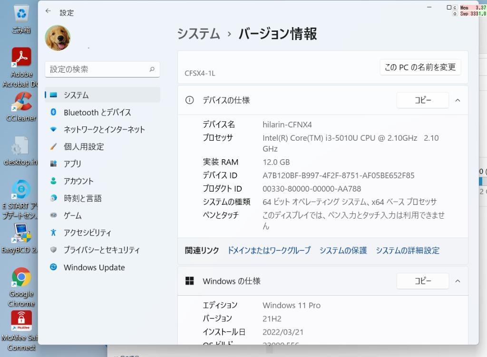Click the ゲーム controller icon in sidebar
This screenshot has width=487, height=357.
click(x=53, y=215)
